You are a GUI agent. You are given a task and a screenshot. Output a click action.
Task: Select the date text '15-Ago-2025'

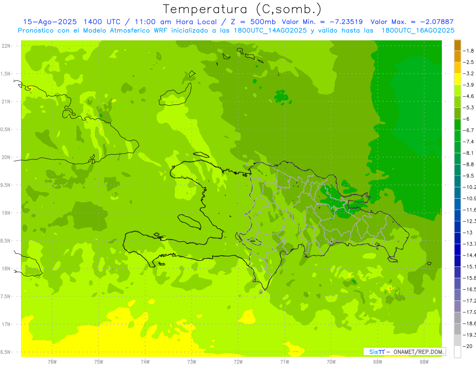point(51,22)
